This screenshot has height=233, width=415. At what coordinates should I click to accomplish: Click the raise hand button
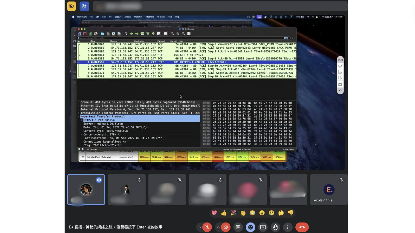coord(275,227)
